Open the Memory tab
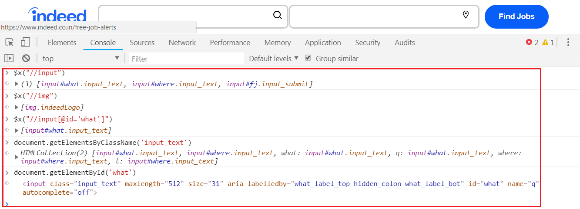Image resolution: width=580 pixels, height=209 pixels. (x=278, y=42)
